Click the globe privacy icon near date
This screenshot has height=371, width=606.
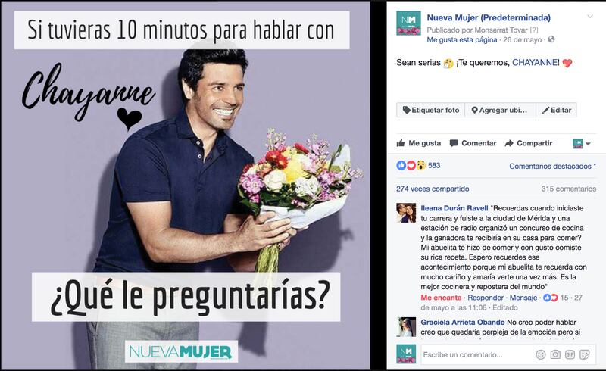point(551,39)
